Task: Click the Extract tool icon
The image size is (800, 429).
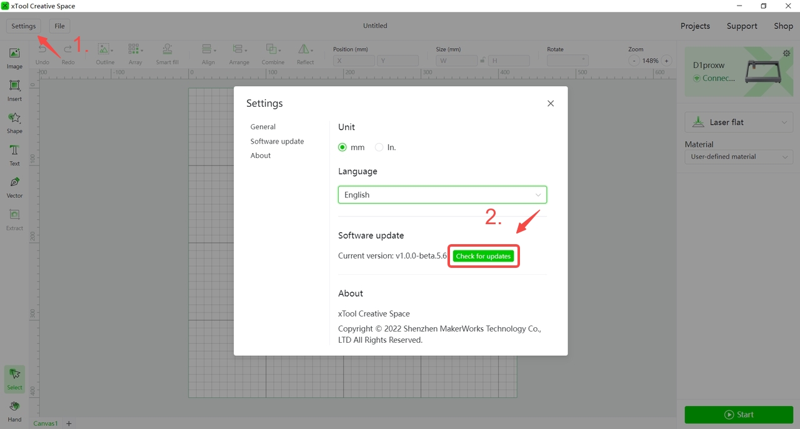Action: coord(14,219)
